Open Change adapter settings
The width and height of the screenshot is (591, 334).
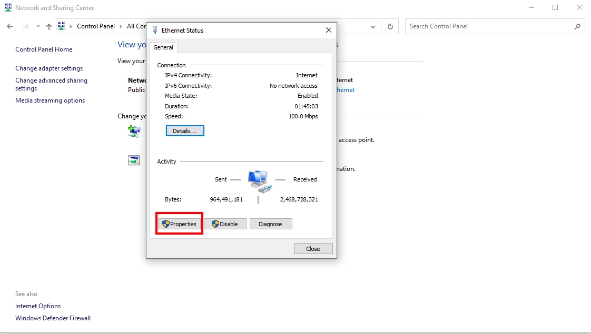point(49,68)
